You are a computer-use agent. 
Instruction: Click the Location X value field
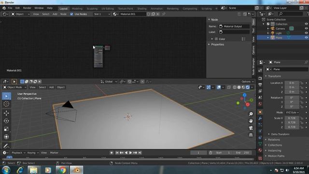pyautogui.click(x=292, y=83)
